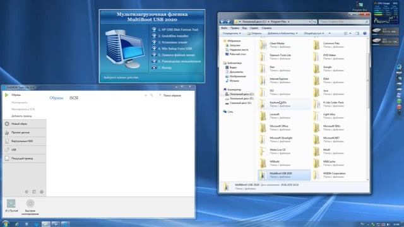Select Internet Explorer folder
The height and width of the screenshot is (227, 404).
(284, 81)
